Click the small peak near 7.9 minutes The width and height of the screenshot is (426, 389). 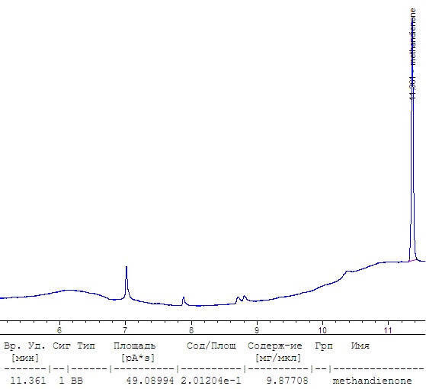point(184,301)
